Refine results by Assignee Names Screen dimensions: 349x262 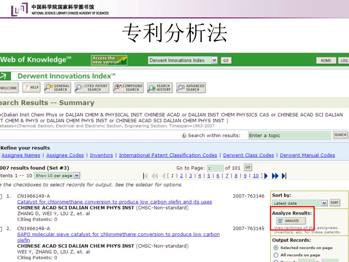pos(21,155)
